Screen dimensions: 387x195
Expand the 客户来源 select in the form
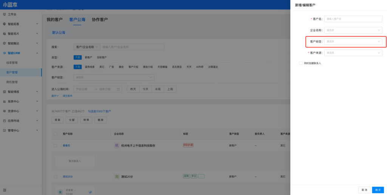pyautogui.click(x=353, y=53)
